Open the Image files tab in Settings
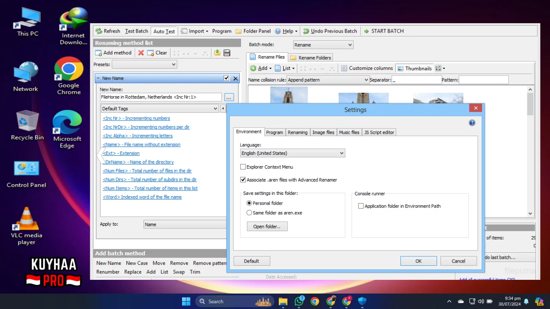 point(323,132)
